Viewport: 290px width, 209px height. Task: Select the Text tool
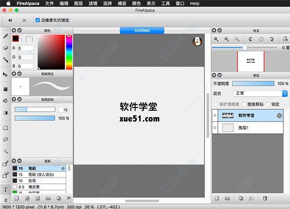[5, 189]
